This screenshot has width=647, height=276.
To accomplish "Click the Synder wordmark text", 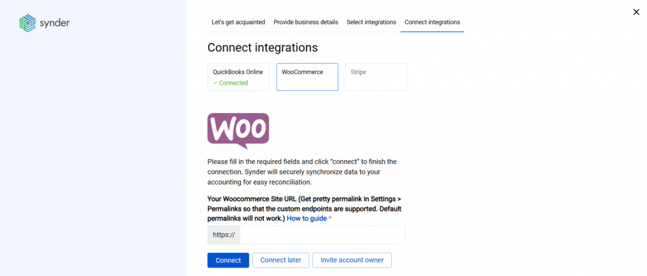I will click(x=55, y=23).
